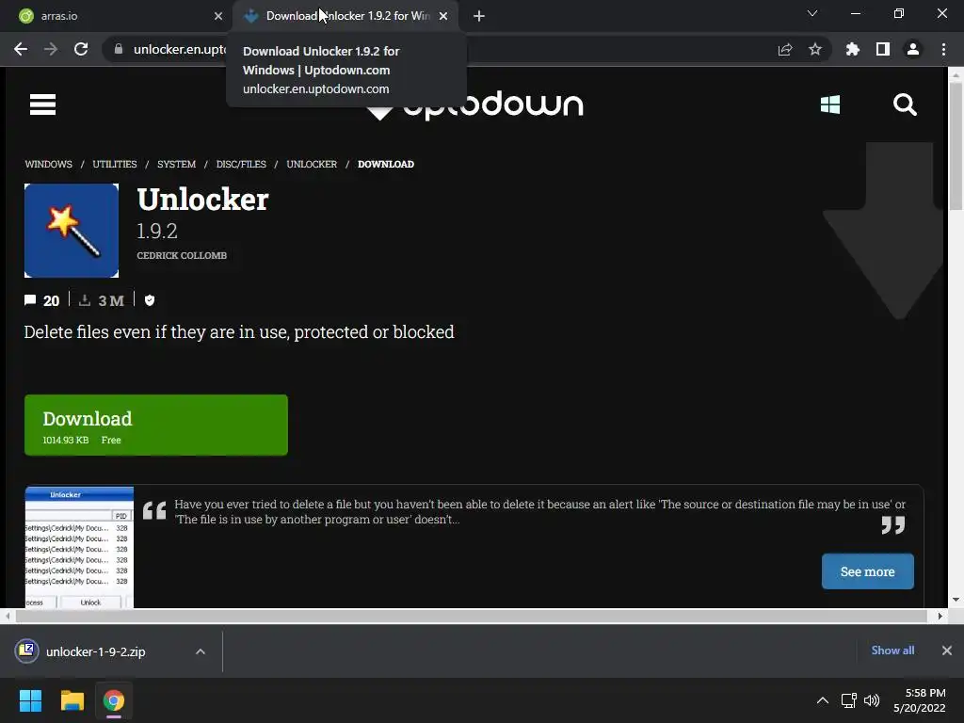Click the Windows platform icon in the header
The image size is (964, 723).
pyautogui.click(x=830, y=104)
